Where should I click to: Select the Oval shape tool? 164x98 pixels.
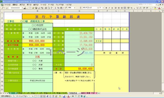pyautogui.click(x=38, y=96)
